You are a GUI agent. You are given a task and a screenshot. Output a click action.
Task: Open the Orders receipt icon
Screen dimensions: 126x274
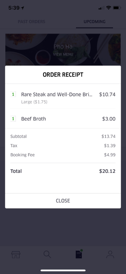click(79, 254)
